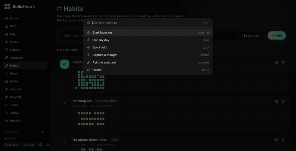
Task: Uncheck the completed Read habit checkbox
Action: coord(64,64)
